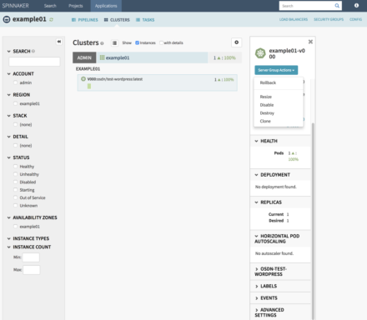Click the Clusters help icon

click(102, 43)
